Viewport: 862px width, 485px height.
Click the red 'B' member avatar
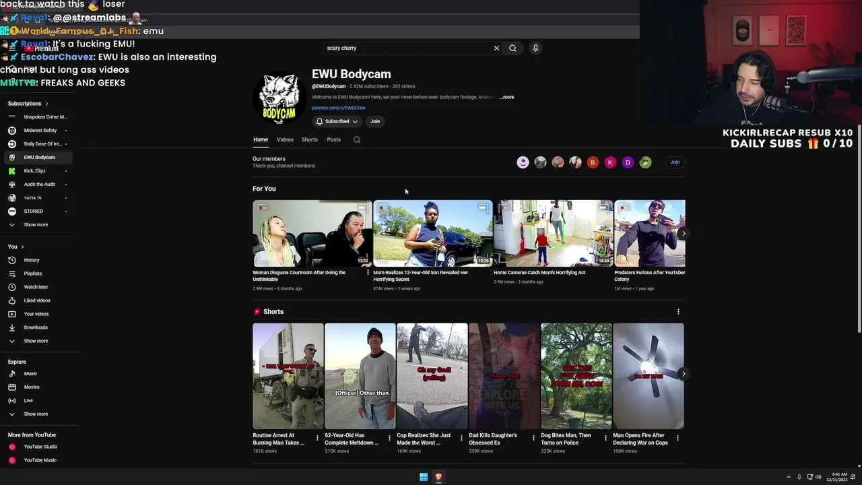click(593, 162)
